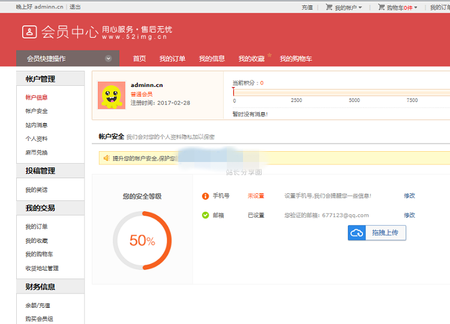The width and height of the screenshot is (450, 324).
Task: Open the 购物车0件 dropdown
Action: coord(402,7)
